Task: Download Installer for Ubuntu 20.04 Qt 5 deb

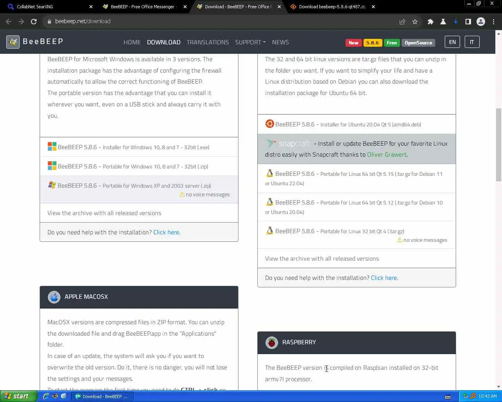Action: tap(356, 124)
